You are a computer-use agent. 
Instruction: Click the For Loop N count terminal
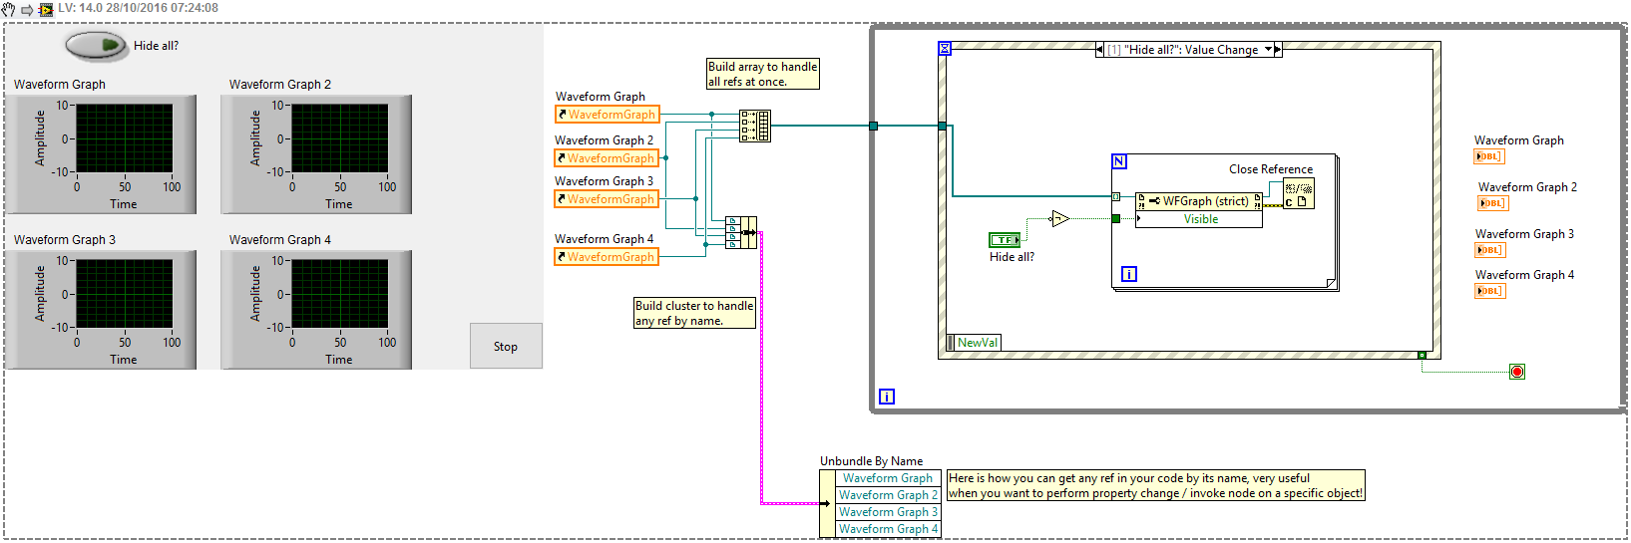tap(1119, 161)
